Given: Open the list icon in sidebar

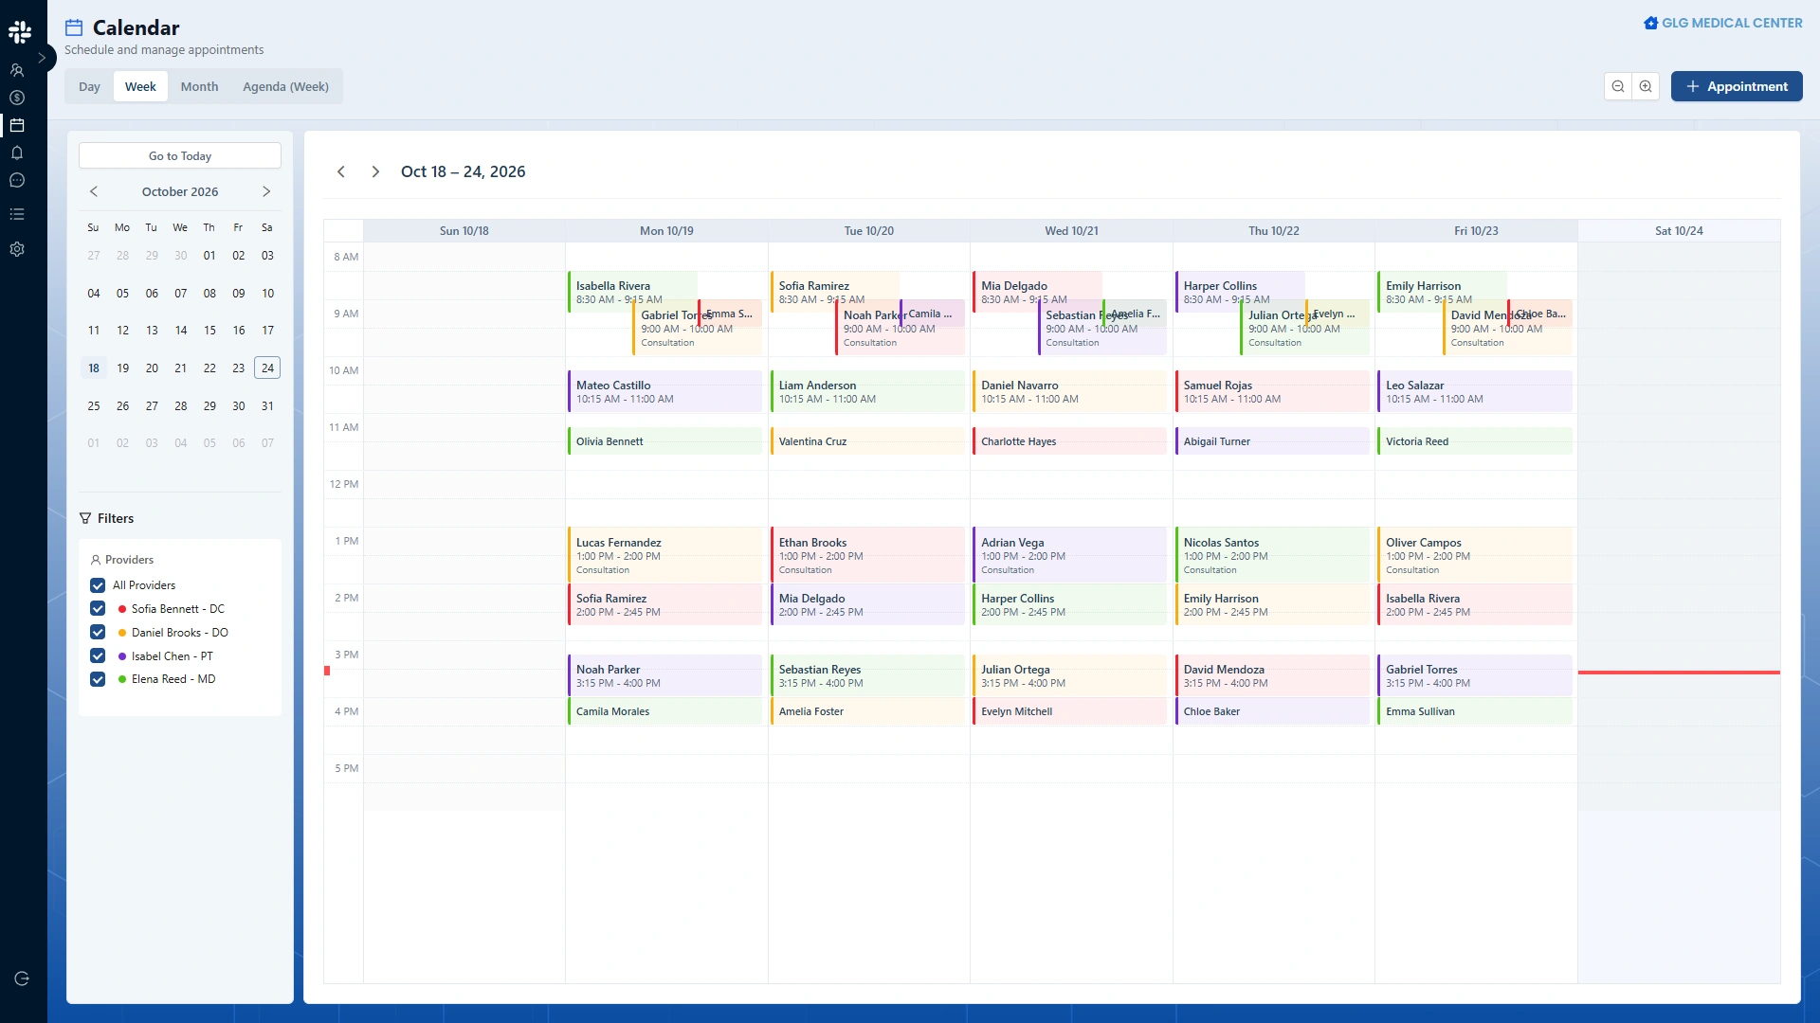Looking at the screenshot, I should pyautogui.click(x=17, y=214).
